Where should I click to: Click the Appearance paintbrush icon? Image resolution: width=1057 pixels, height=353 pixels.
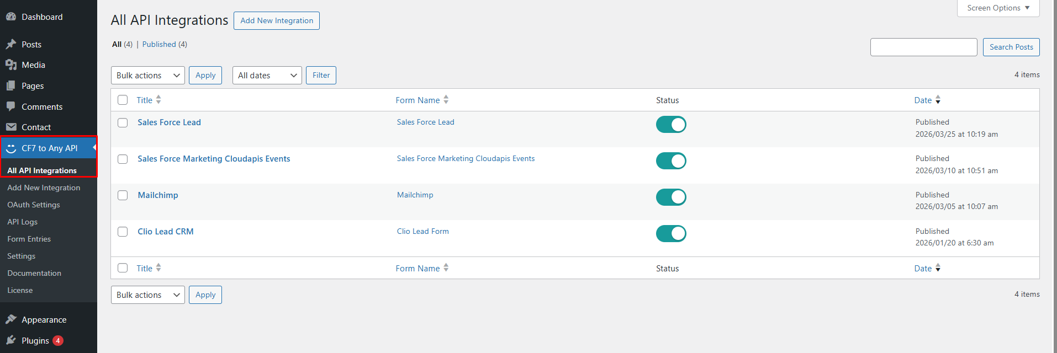click(11, 319)
